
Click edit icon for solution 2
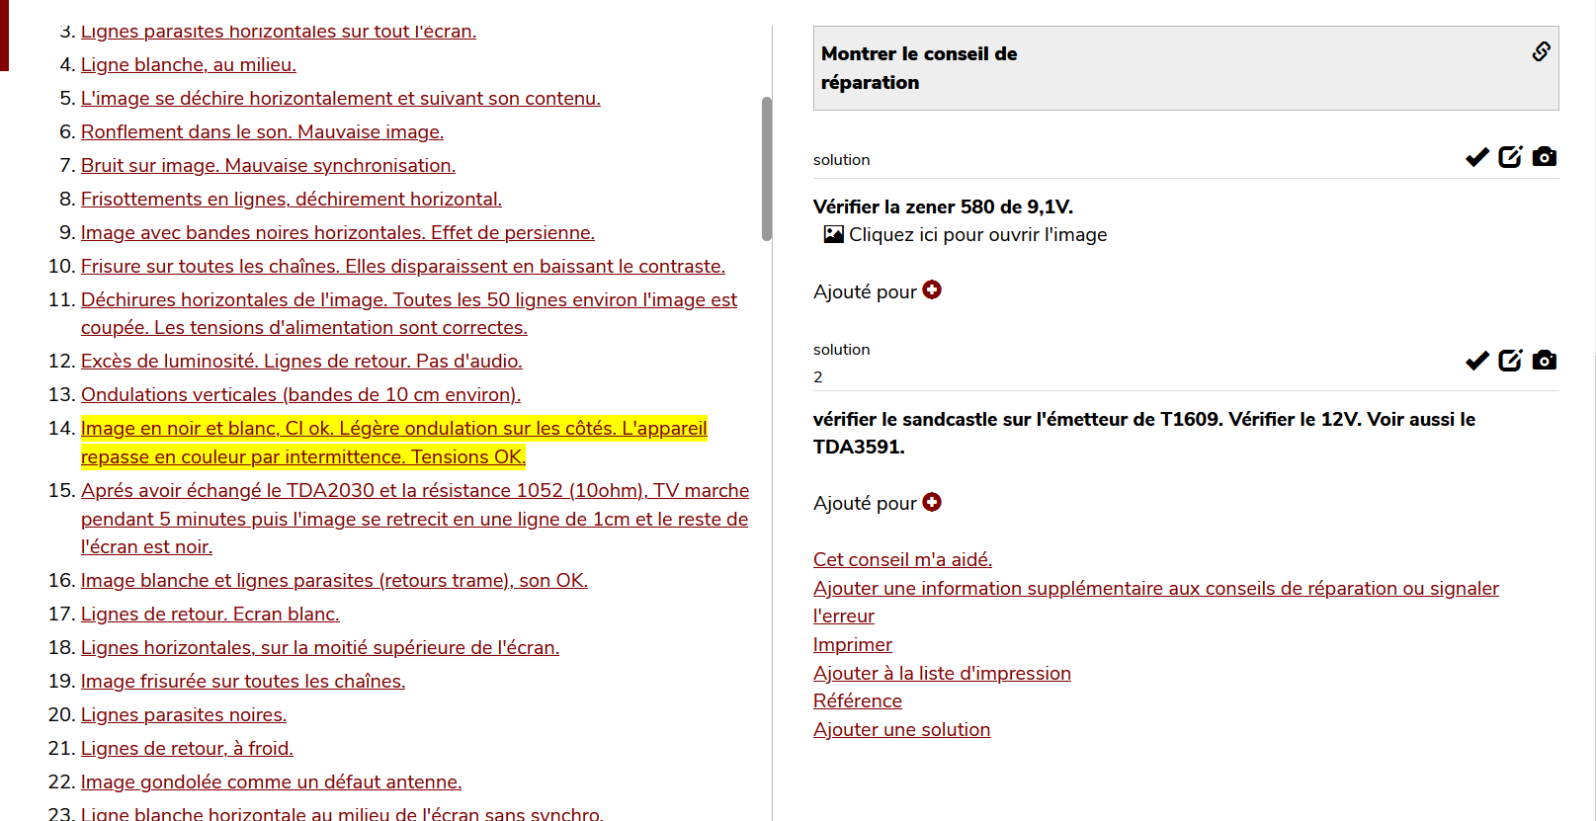pos(1510,360)
